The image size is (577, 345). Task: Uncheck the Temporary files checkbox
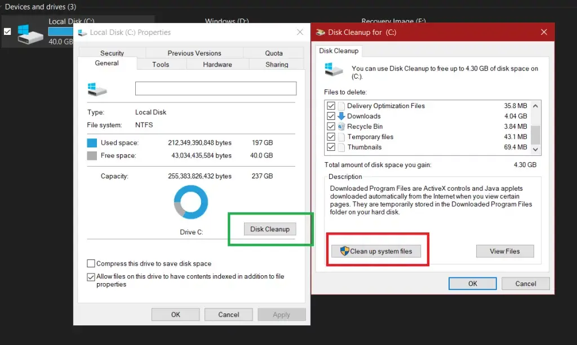pyautogui.click(x=331, y=137)
